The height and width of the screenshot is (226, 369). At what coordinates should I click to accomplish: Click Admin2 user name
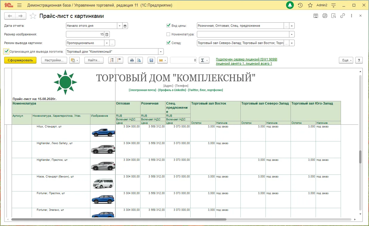pos(322,5)
